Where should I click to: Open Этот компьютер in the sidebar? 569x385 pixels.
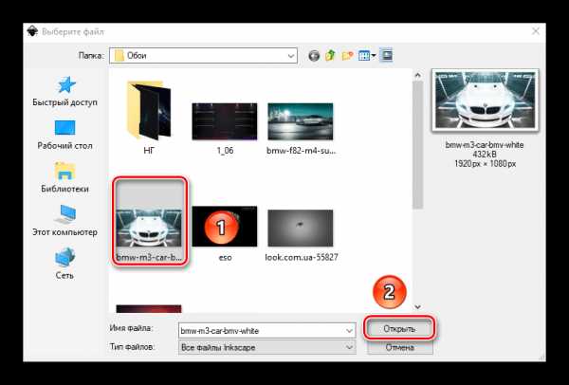click(x=64, y=221)
